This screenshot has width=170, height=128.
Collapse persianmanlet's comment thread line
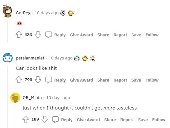[x=7, y=96]
